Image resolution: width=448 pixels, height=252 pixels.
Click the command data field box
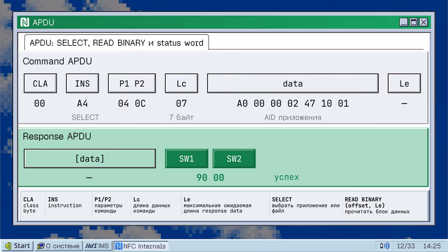pos(293,84)
